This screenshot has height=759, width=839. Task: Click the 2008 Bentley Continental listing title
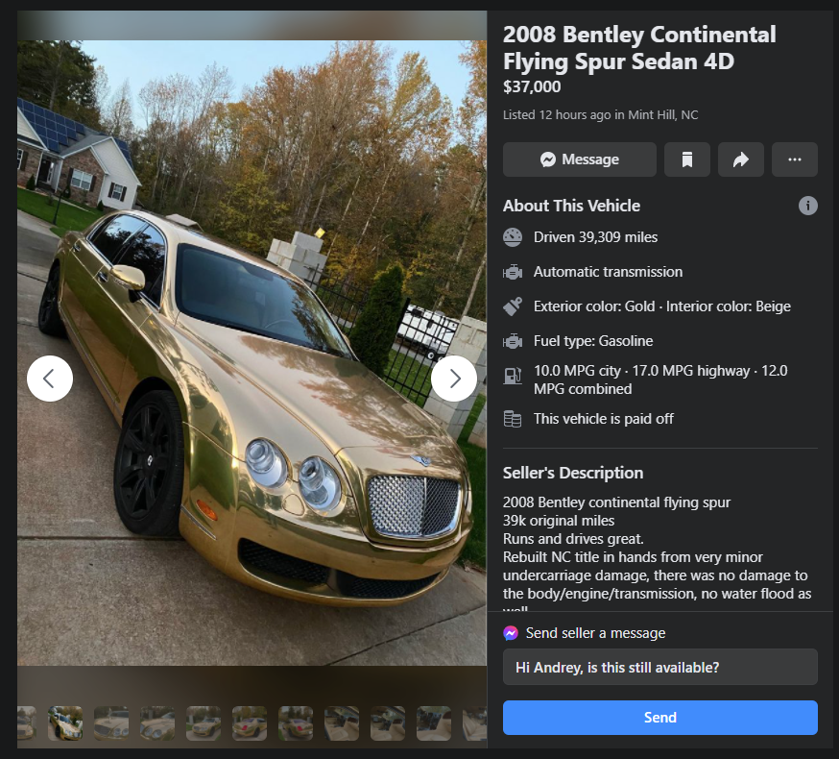click(x=639, y=48)
